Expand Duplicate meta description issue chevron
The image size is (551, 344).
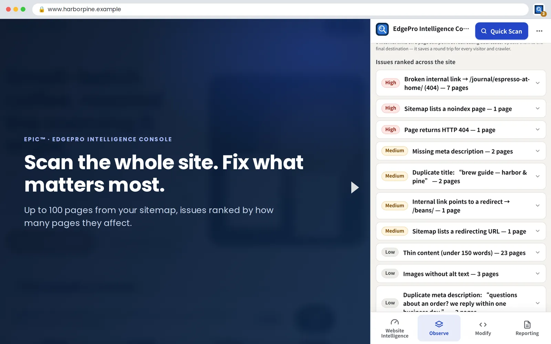tap(538, 303)
